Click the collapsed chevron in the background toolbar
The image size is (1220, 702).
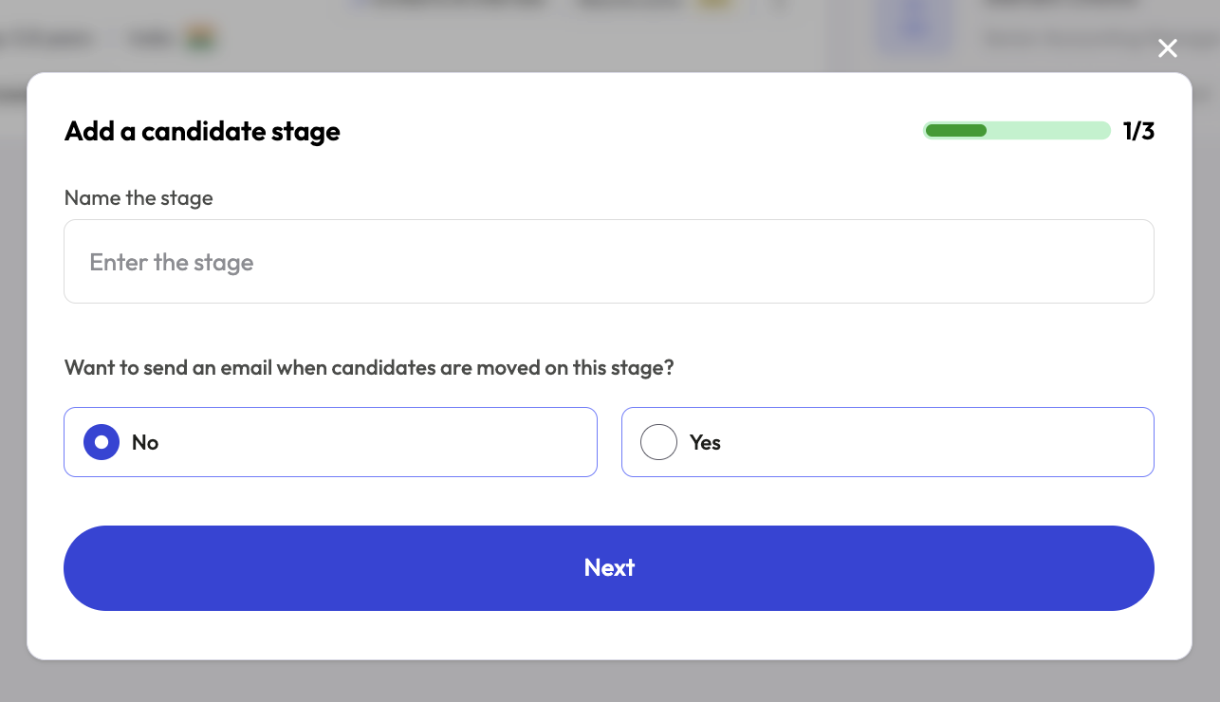click(x=778, y=7)
